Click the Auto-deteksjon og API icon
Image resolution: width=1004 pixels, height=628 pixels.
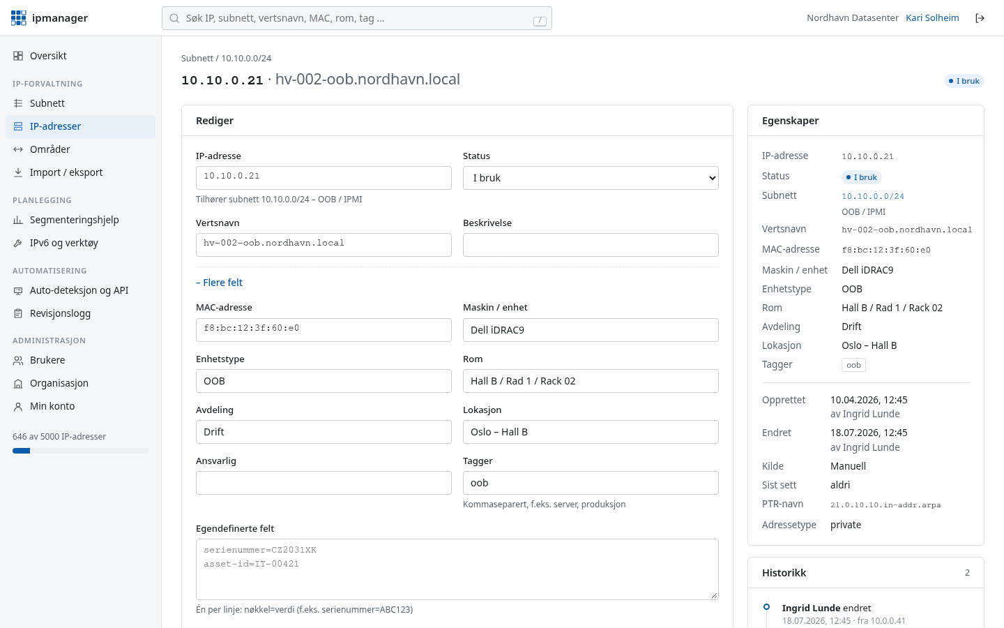tap(18, 290)
